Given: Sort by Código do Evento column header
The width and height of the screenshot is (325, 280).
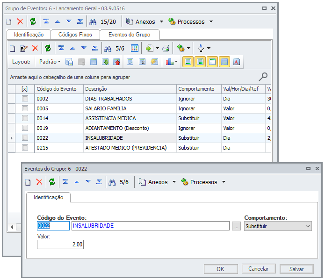Looking at the screenshot, I should (x=59, y=89).
